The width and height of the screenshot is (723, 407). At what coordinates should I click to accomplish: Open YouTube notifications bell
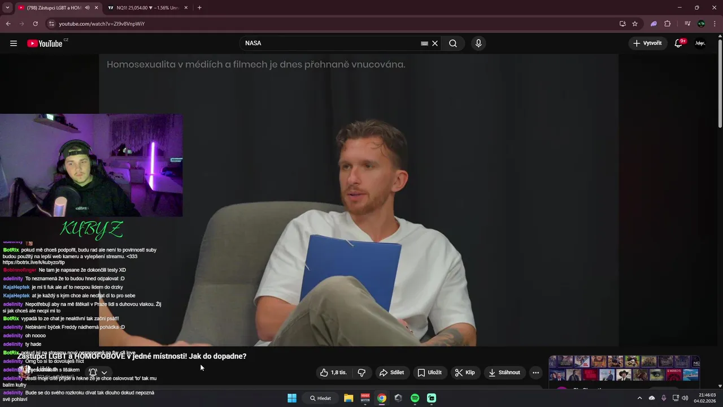pyautogui.click(x=678, y=44)
